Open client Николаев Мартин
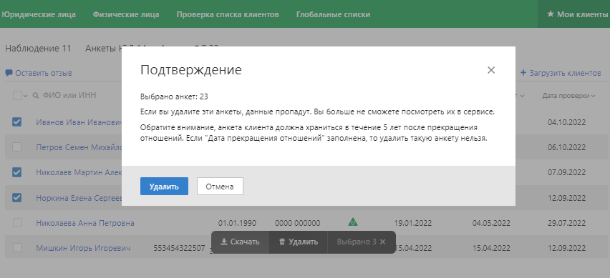Screen dimensions: 610x278 tap(79, 172)
